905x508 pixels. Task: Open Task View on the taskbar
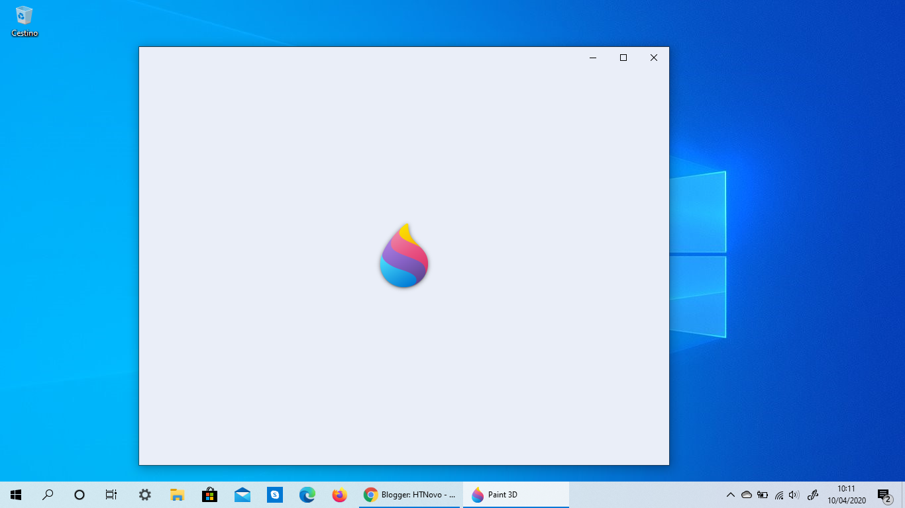(111, 495)
